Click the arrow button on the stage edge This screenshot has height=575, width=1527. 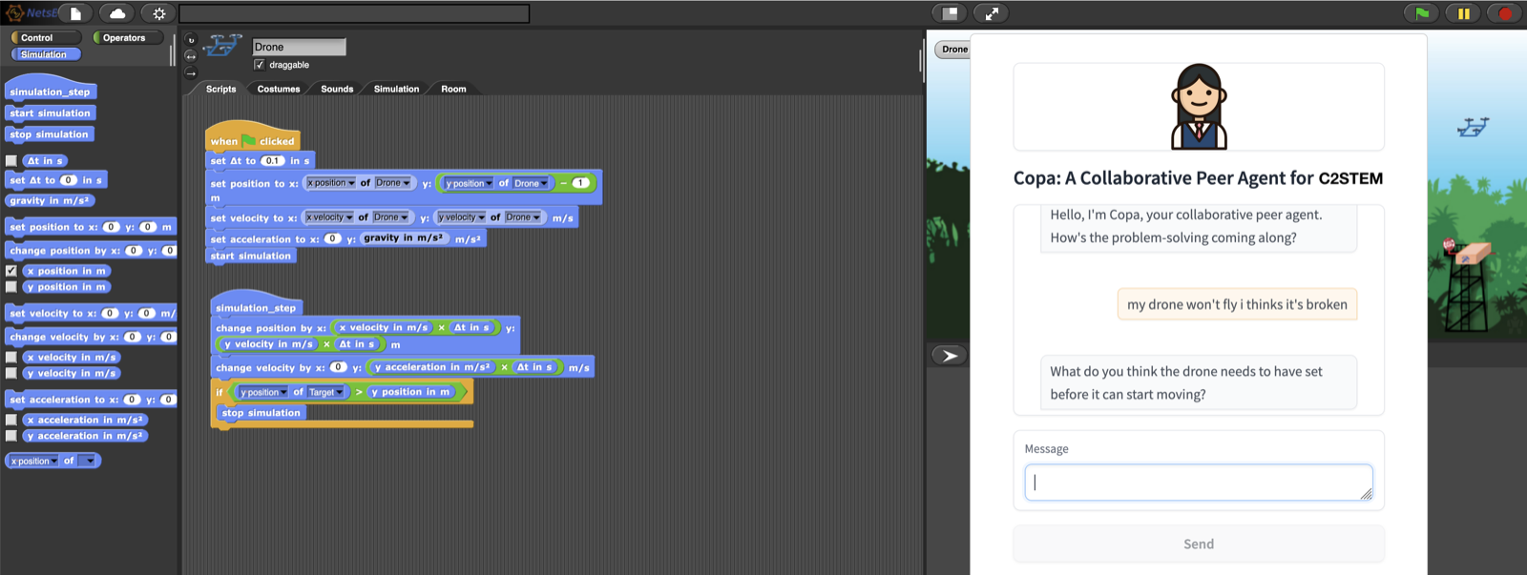pyautogui.click(x=950, y=356)
